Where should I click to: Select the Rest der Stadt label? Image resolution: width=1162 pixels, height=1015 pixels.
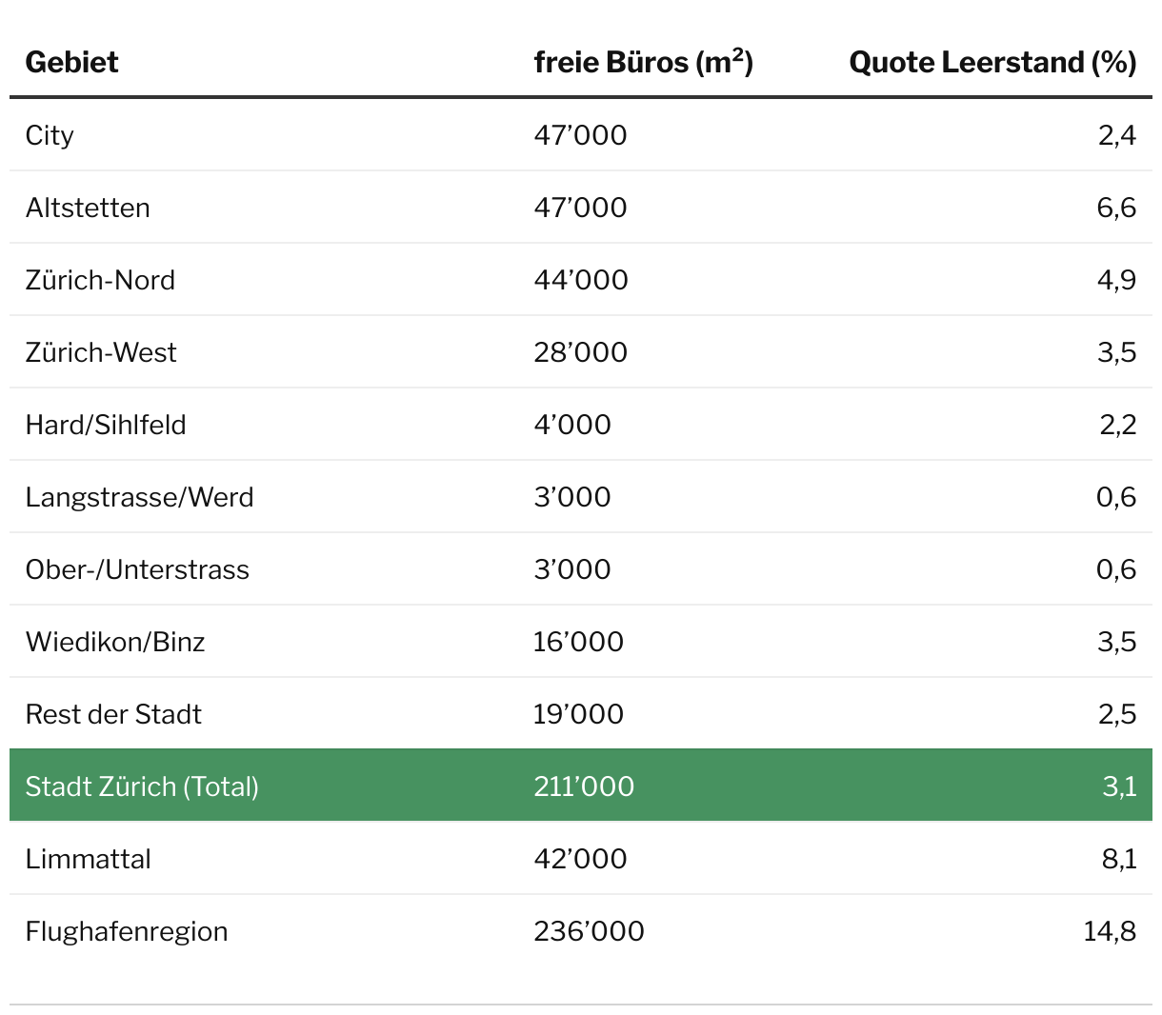pos(113,714)
